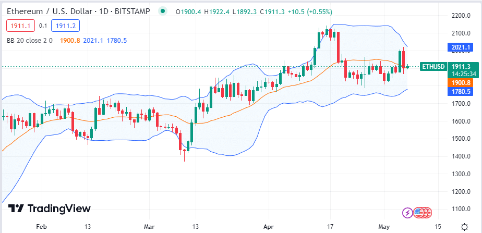This screenshot has width=482, height=233.
Task: Click the 17 date on time axis
Action: pos(330,227)
